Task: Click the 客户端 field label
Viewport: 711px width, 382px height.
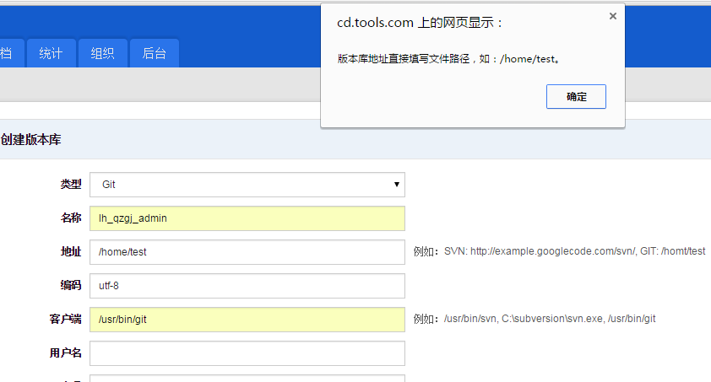Action: [65, 319]
